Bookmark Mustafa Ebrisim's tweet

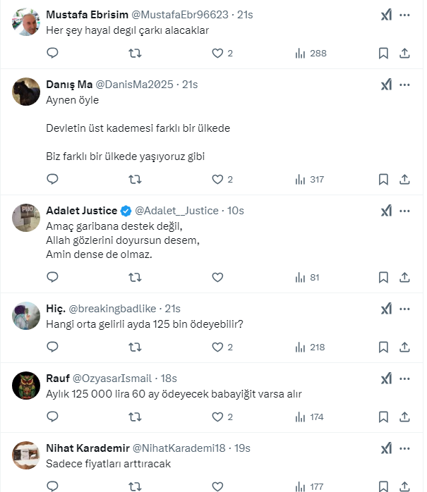pyautogui.click(x=383, y=53)
